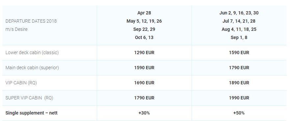Image resolution: width=291 pixels, height=126 pixels.
Task: Select the Oct 6, 13 dates
Action: (x=144, y=37)
